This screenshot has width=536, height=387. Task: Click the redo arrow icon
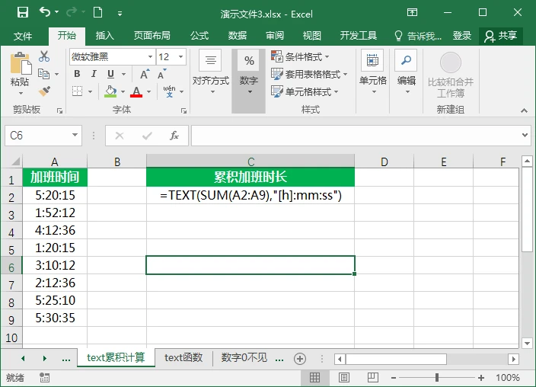[72, 12]
